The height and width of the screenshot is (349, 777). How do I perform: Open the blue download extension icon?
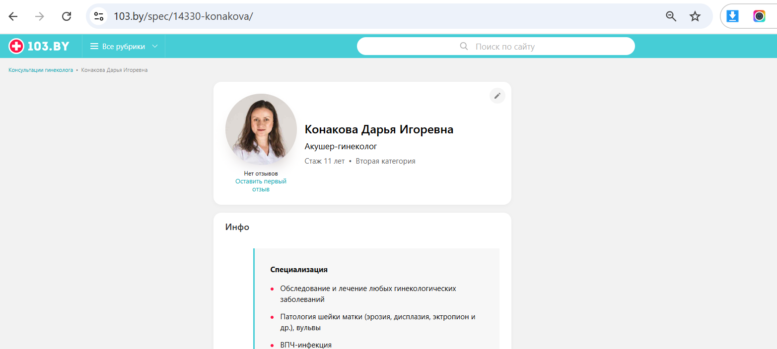tap(733, 16)
